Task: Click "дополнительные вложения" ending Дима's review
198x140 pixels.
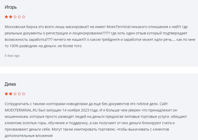Action: click(x=29, y=136)
